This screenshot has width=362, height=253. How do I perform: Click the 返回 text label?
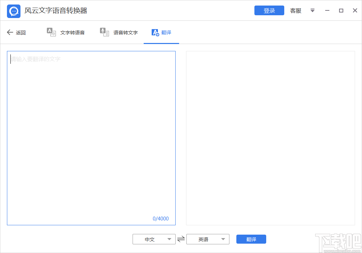point(21,33)
